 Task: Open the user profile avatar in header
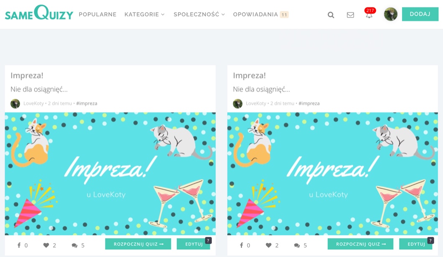pos(391,14)
